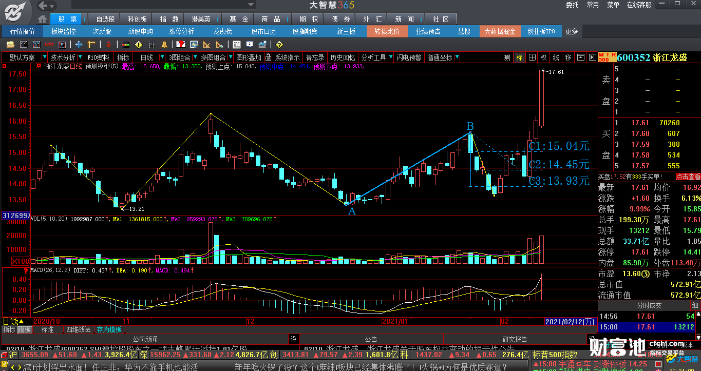Click the 闪电预警 button
This screenshot has width=701, height=371.
tap(409, 57)
